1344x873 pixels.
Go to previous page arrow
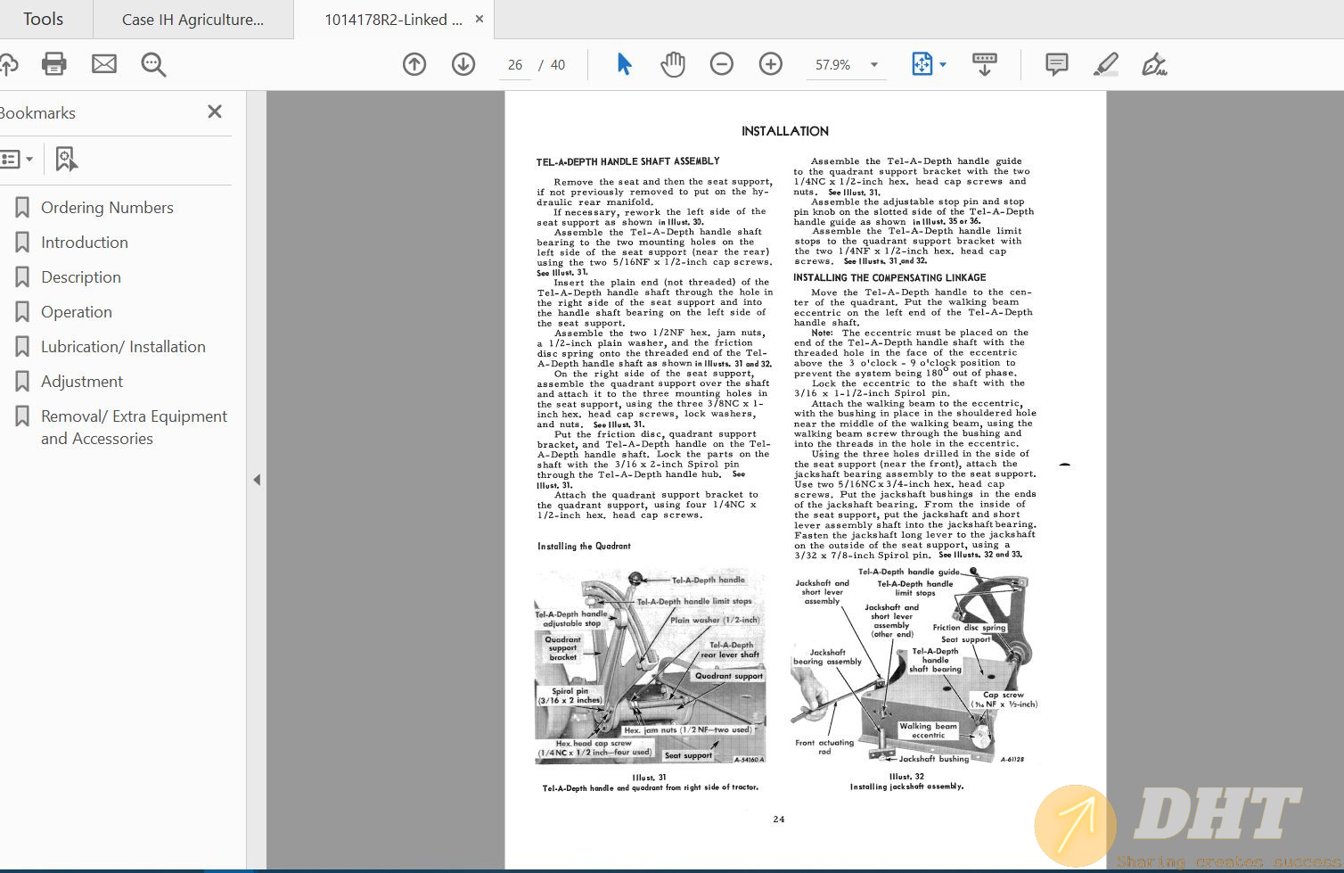(x=414, y=64)
